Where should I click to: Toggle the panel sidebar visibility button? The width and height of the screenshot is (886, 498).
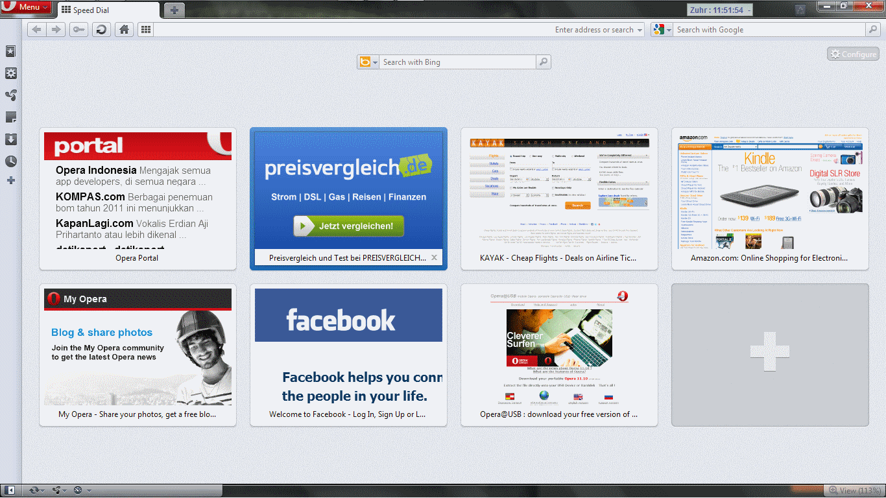pyautogui.click(x=10, y=490)
